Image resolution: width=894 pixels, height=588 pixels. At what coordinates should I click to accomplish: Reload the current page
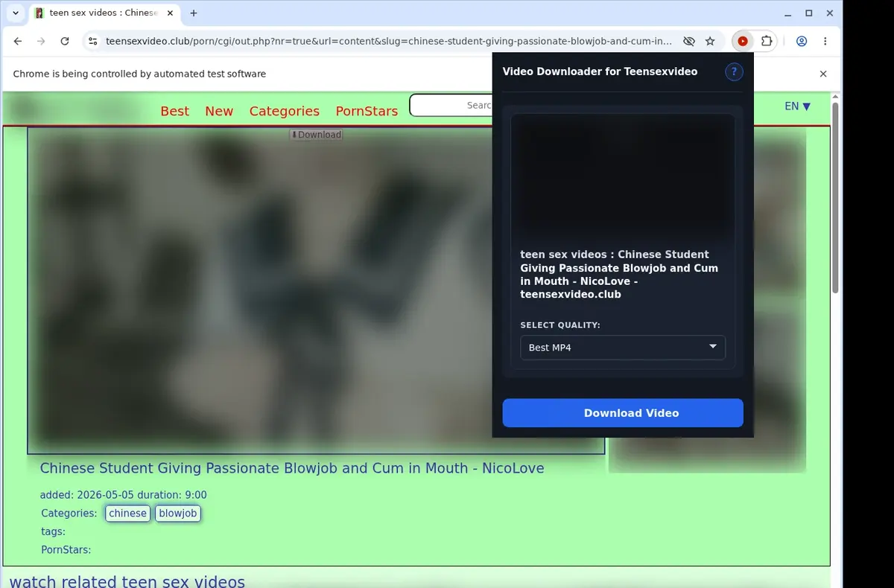pos(65,42)
